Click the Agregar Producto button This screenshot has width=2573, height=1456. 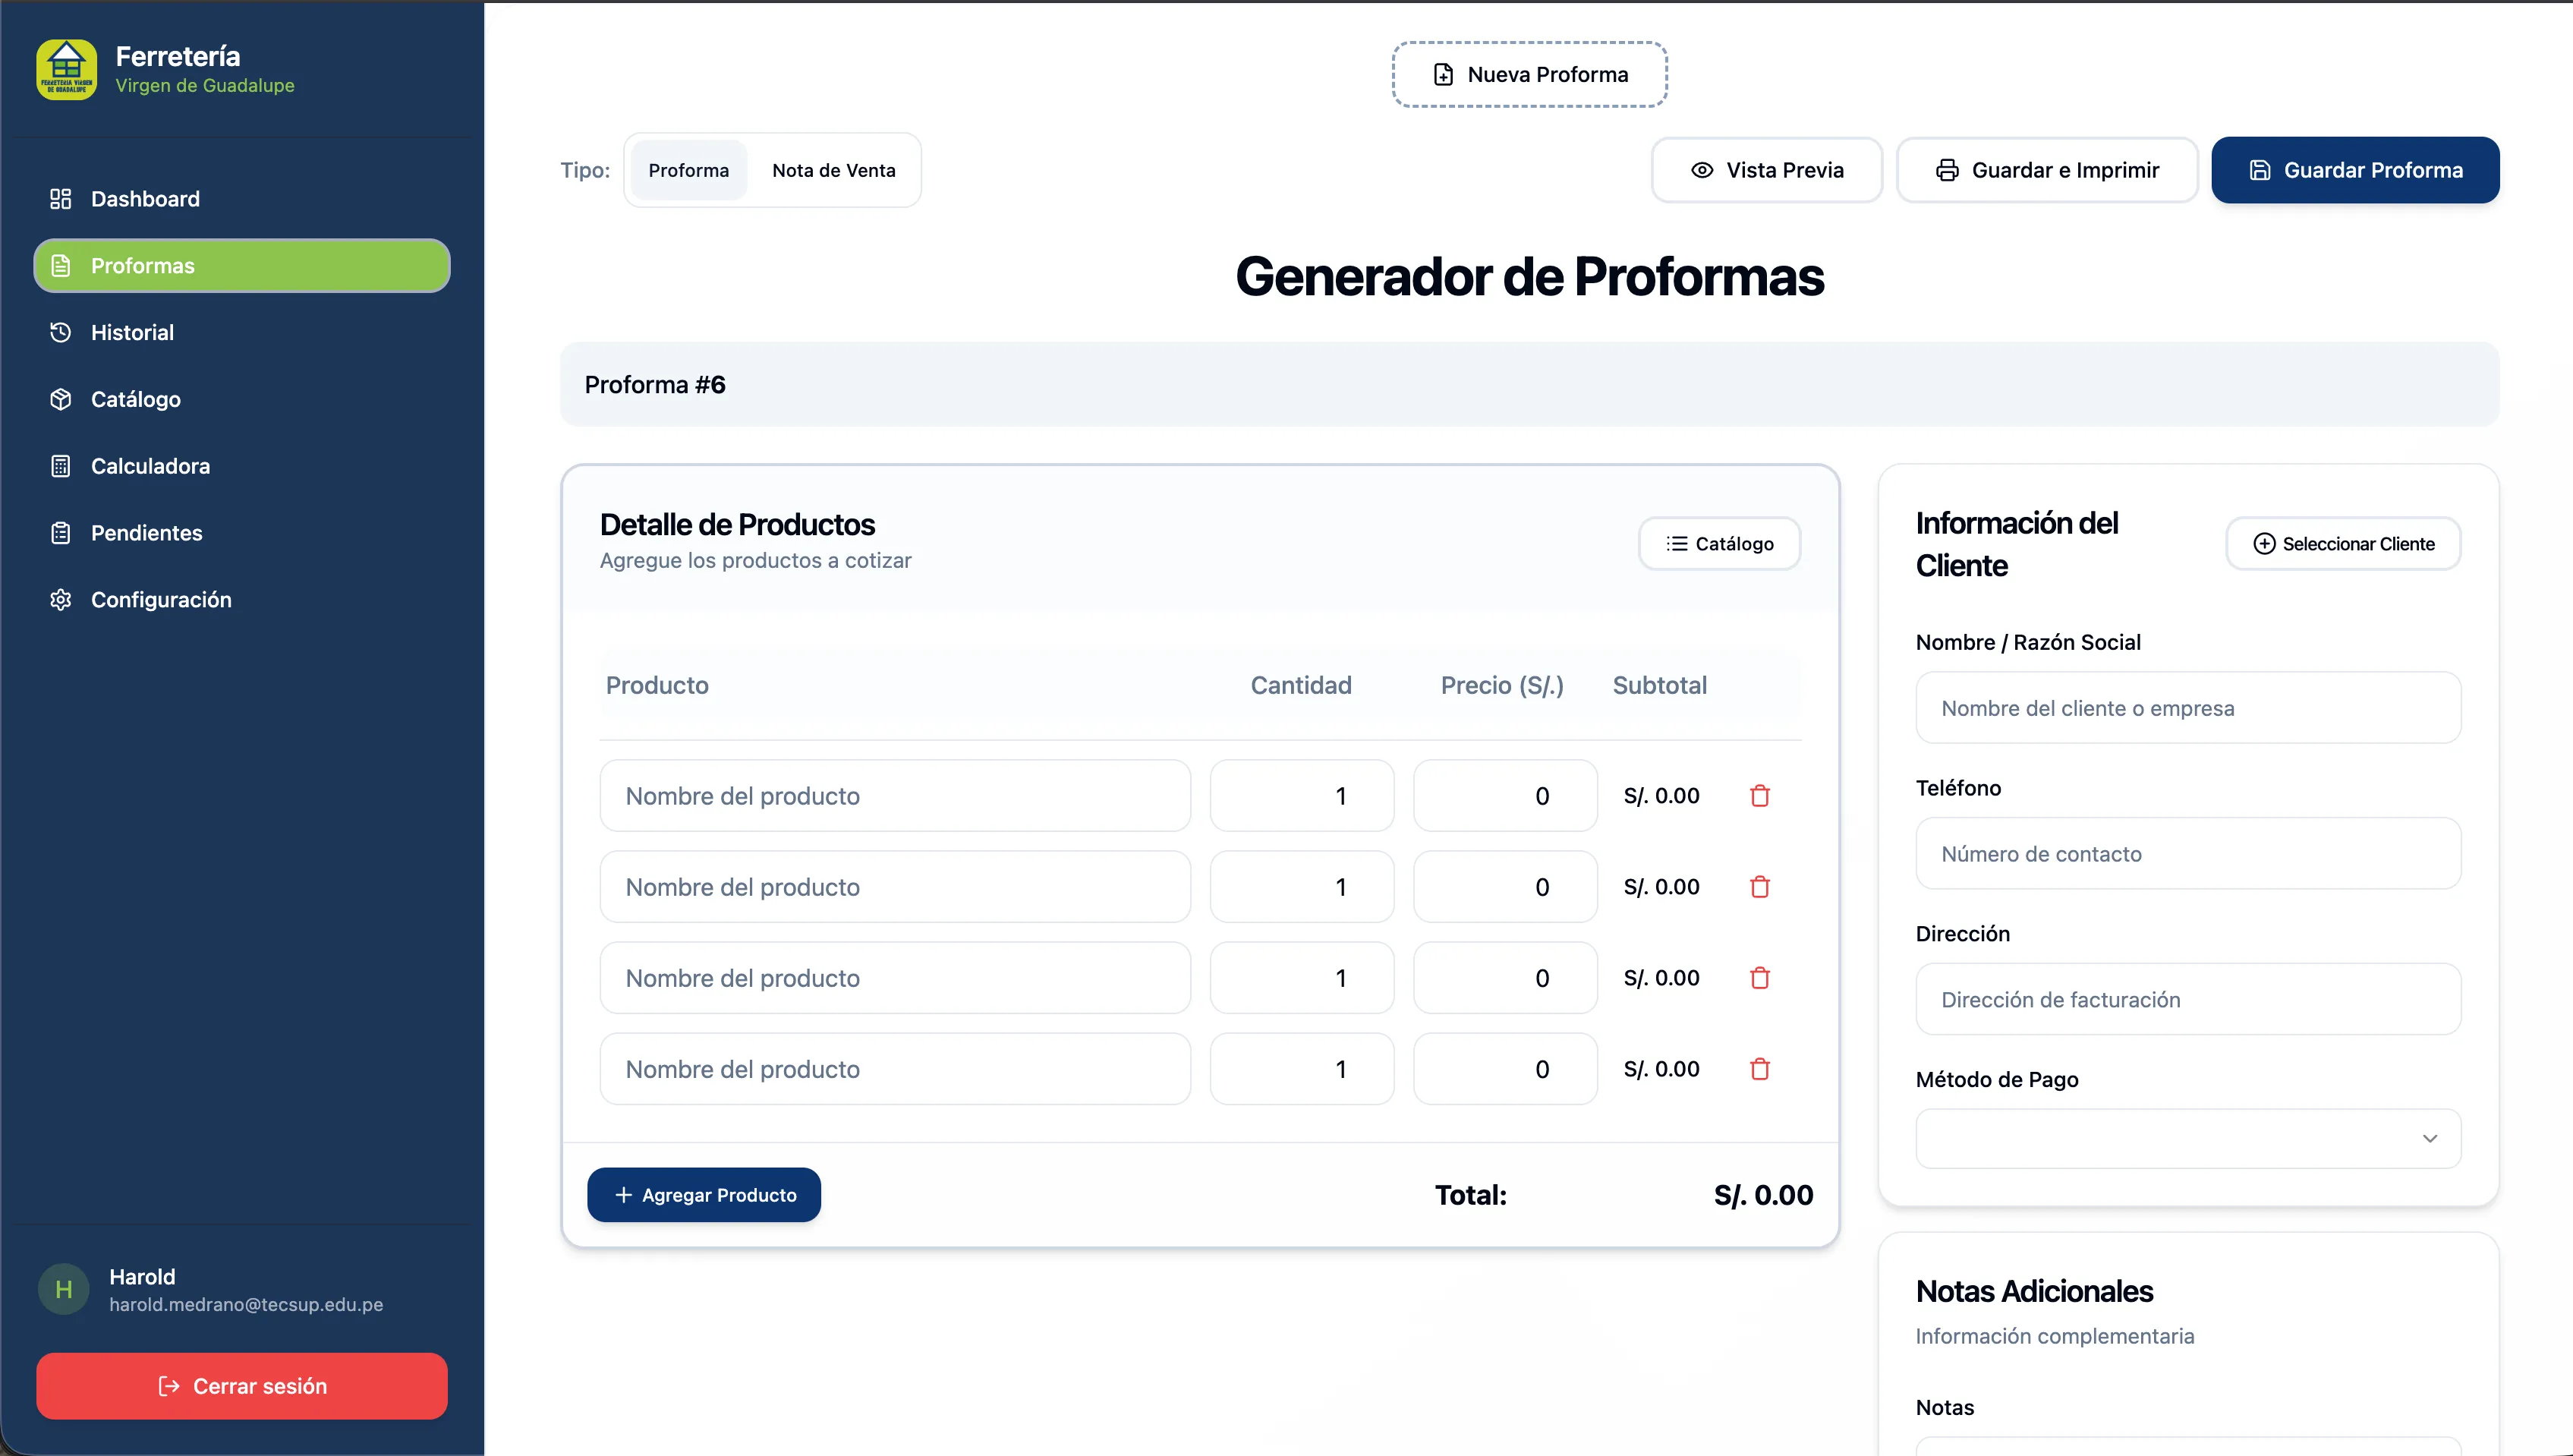[704, 1195]
